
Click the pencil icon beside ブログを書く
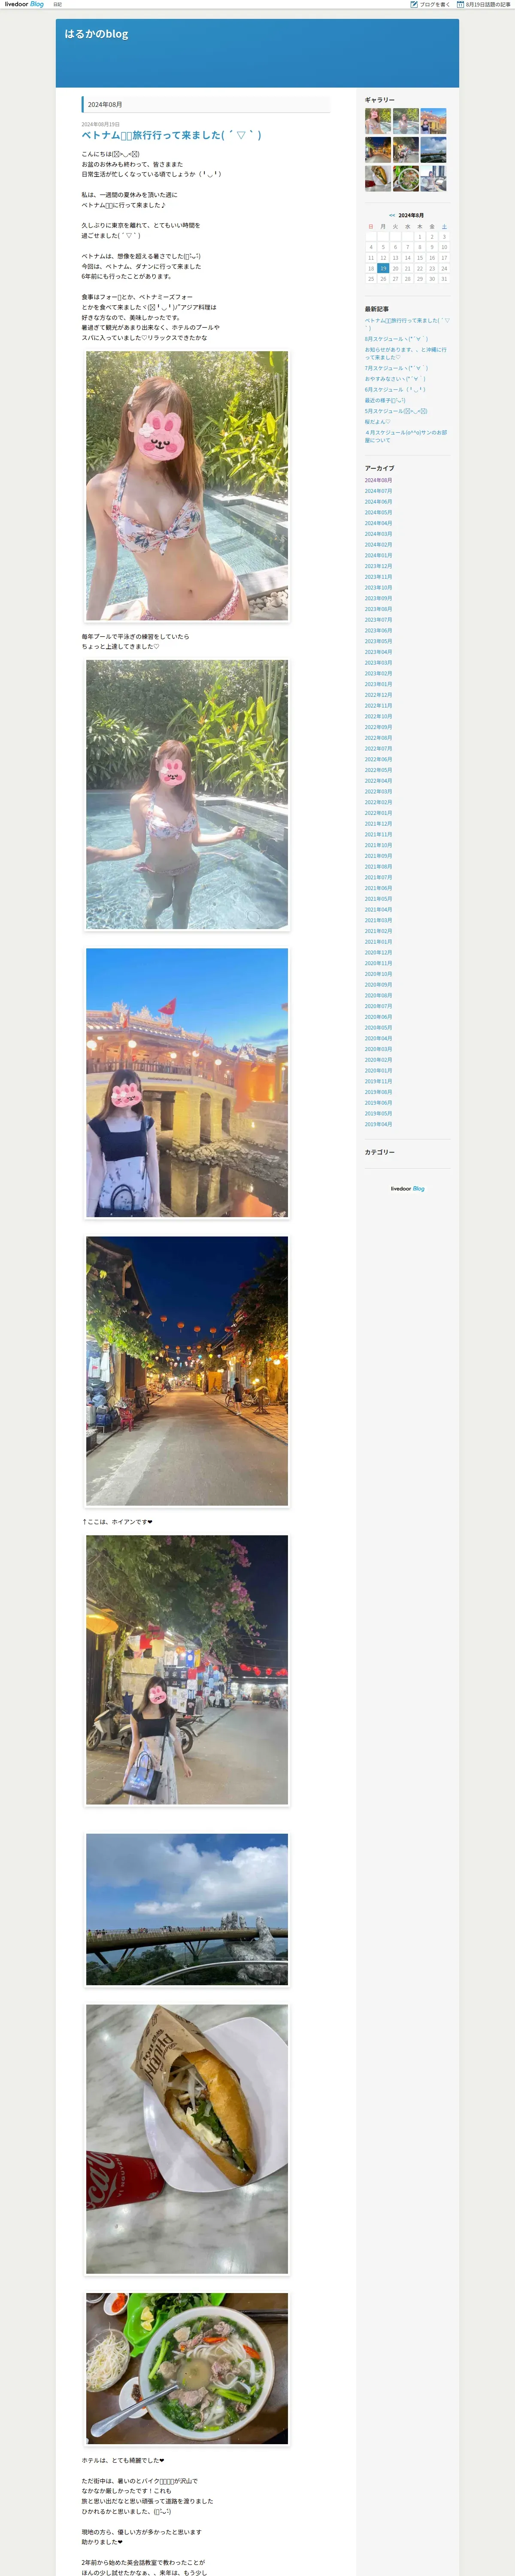click(414, 4)
